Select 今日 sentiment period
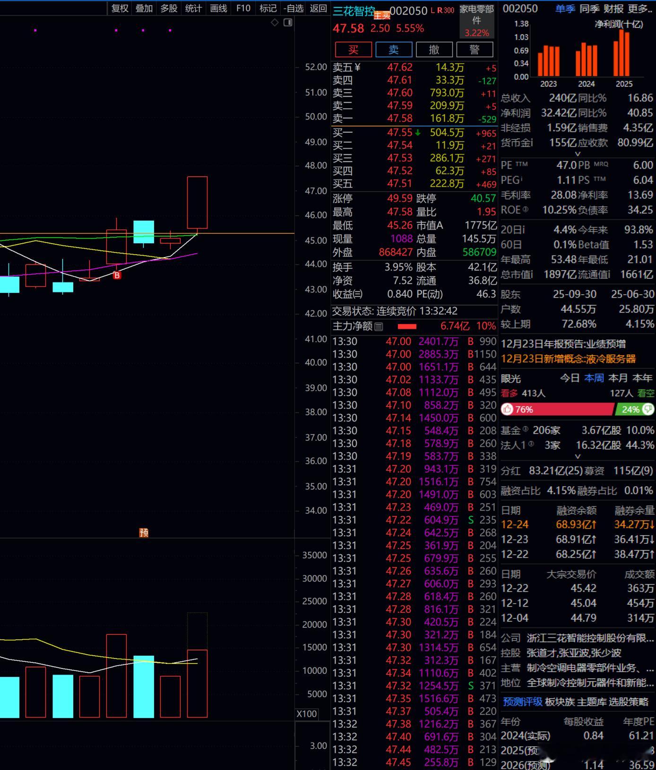The image size is (656, 770). (x=570, y=378)
